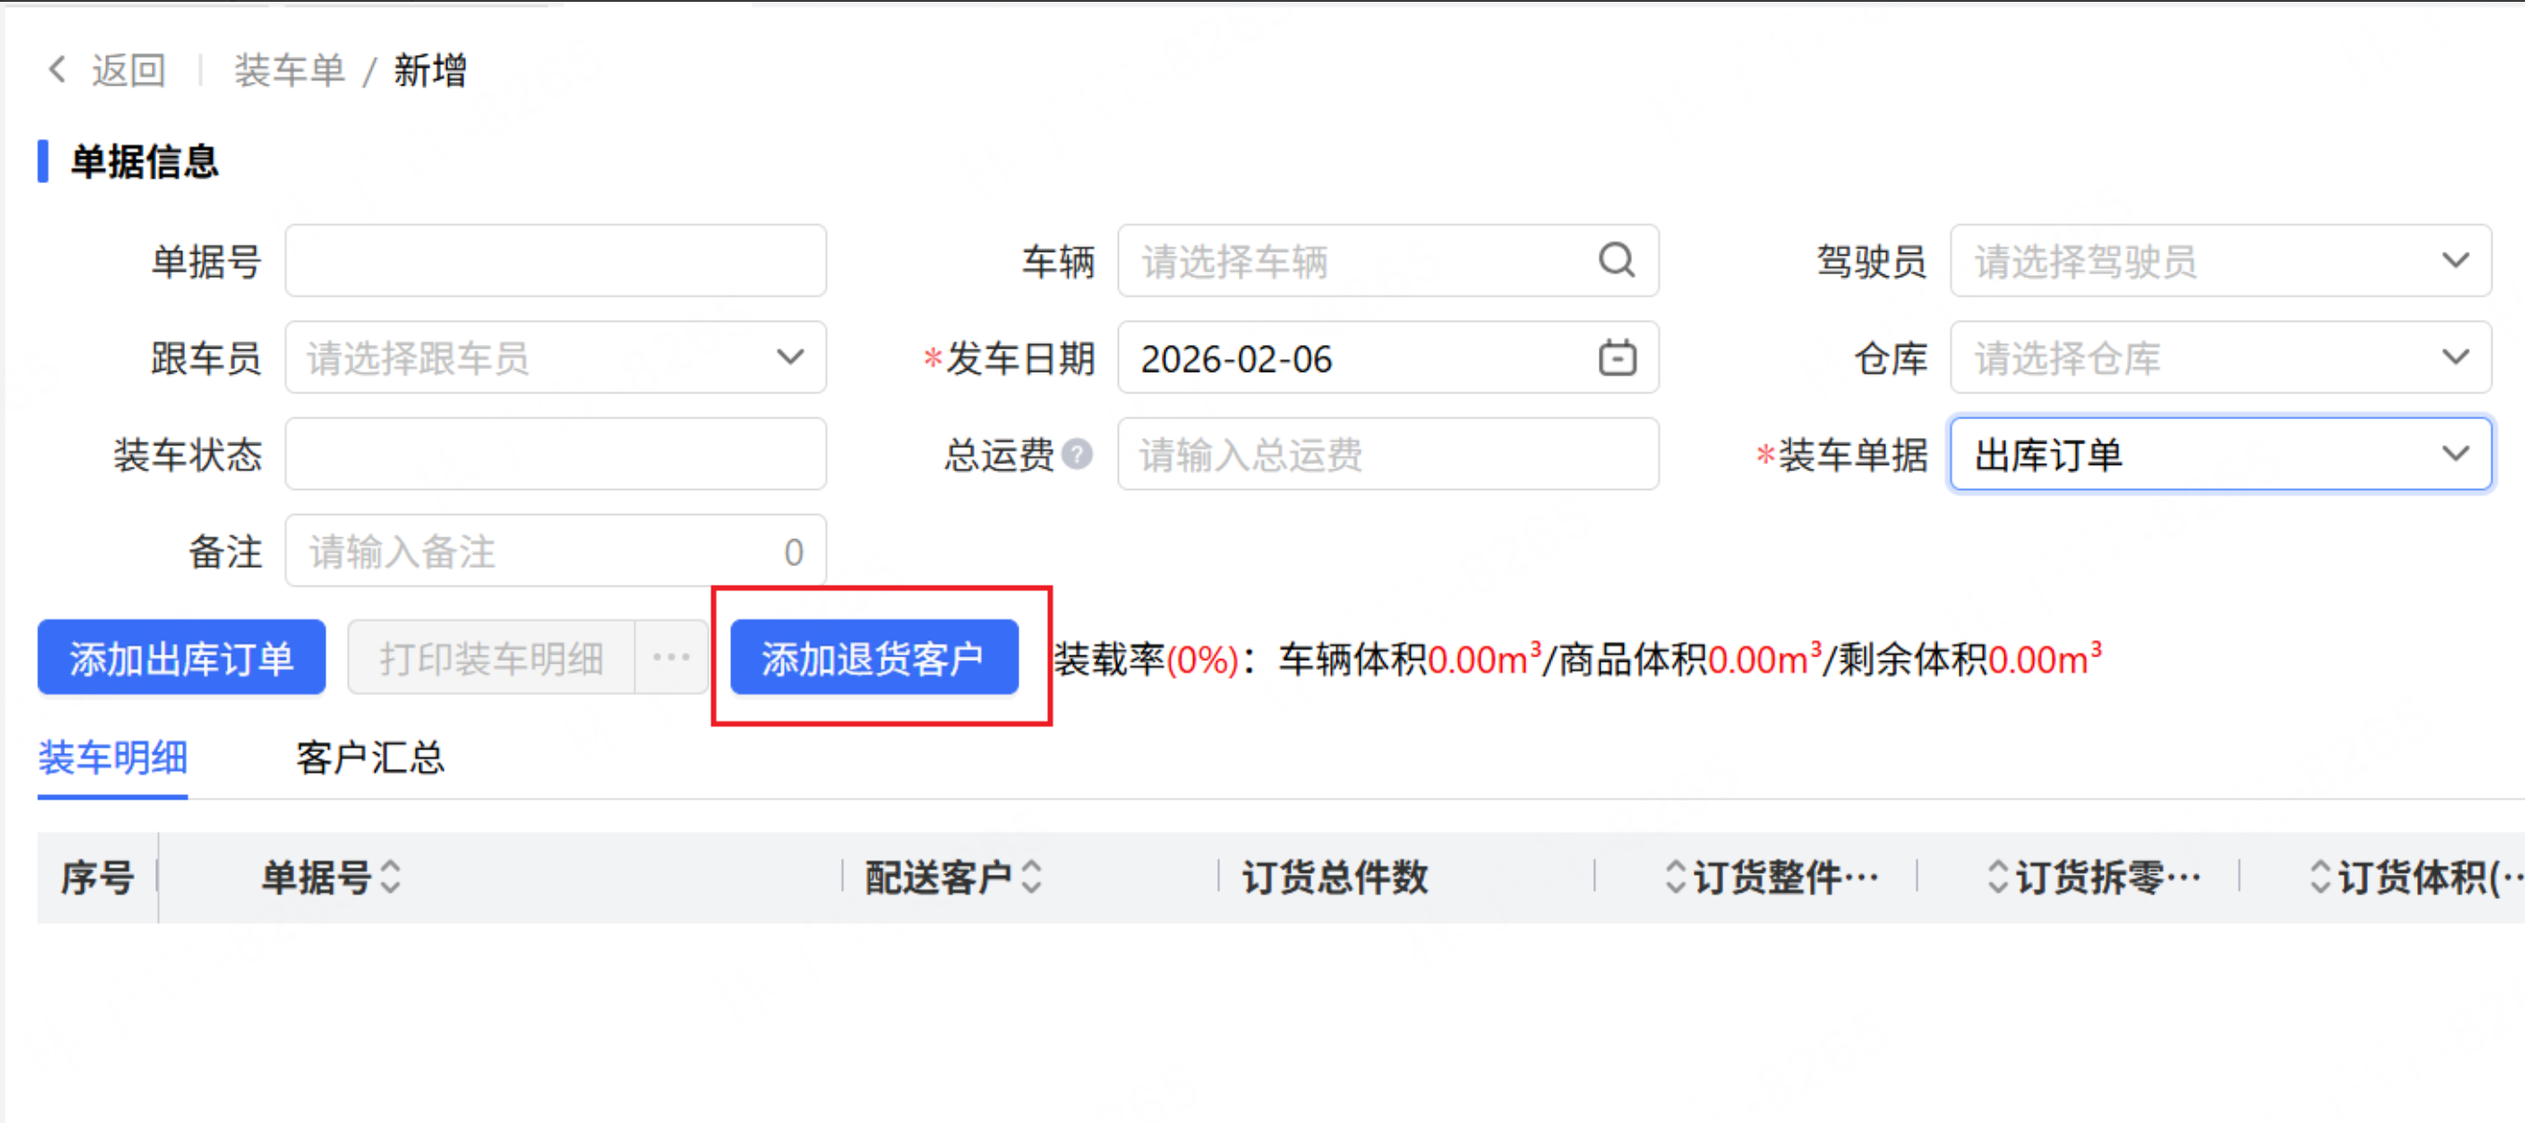Click the 总运费 help question-mark icon

[x=1077, y=455]
